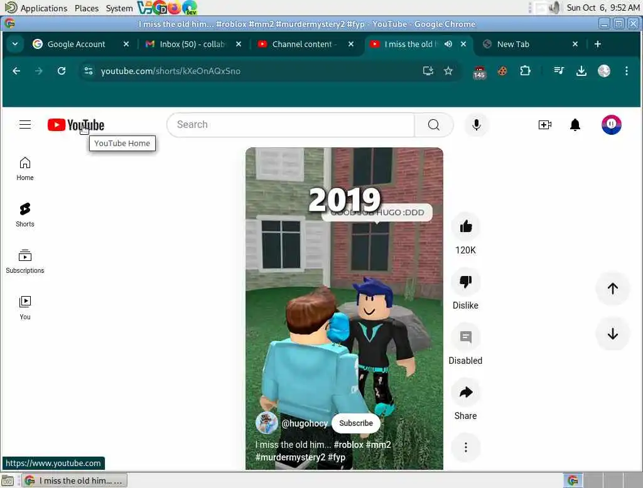Viewport: 643px width, 488px height.
Task: Click the @hugohocy channel avatar
Action: click(x=266, y=423)
